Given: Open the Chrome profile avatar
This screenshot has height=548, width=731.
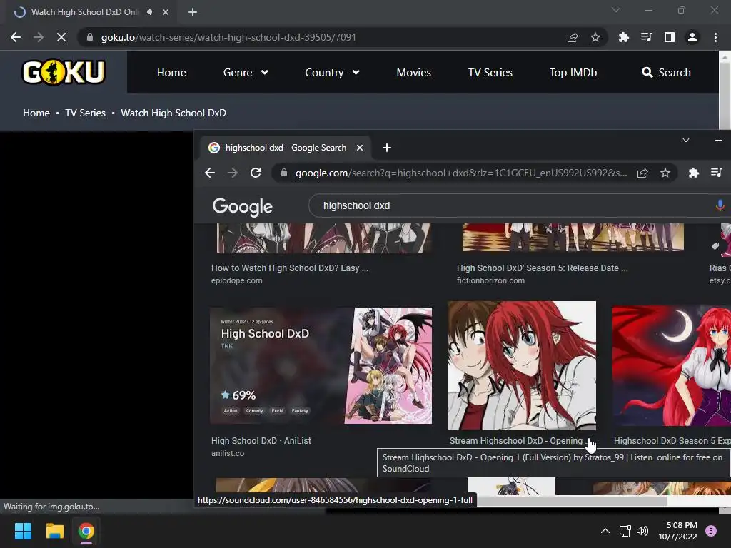Looking at the screenshot, I should [692, 37].
